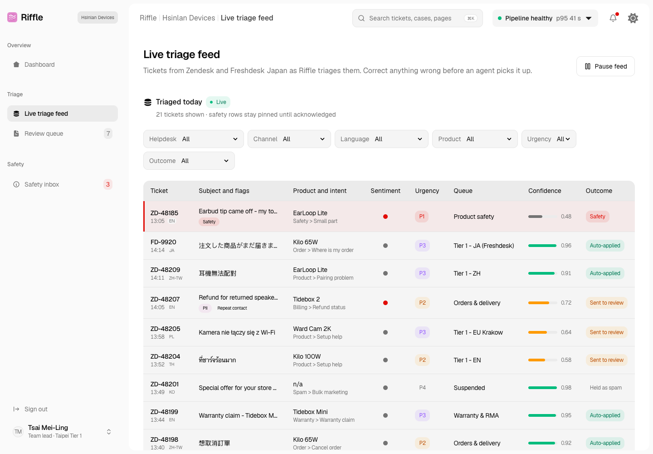Click the Hsinlan Devices workspace badge
Screen dimensions: 653x454
click(97, 18)
